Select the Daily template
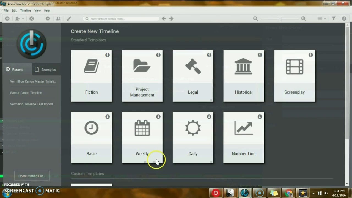The width and height of the screenshot is (352, 198). coord(193,137)
